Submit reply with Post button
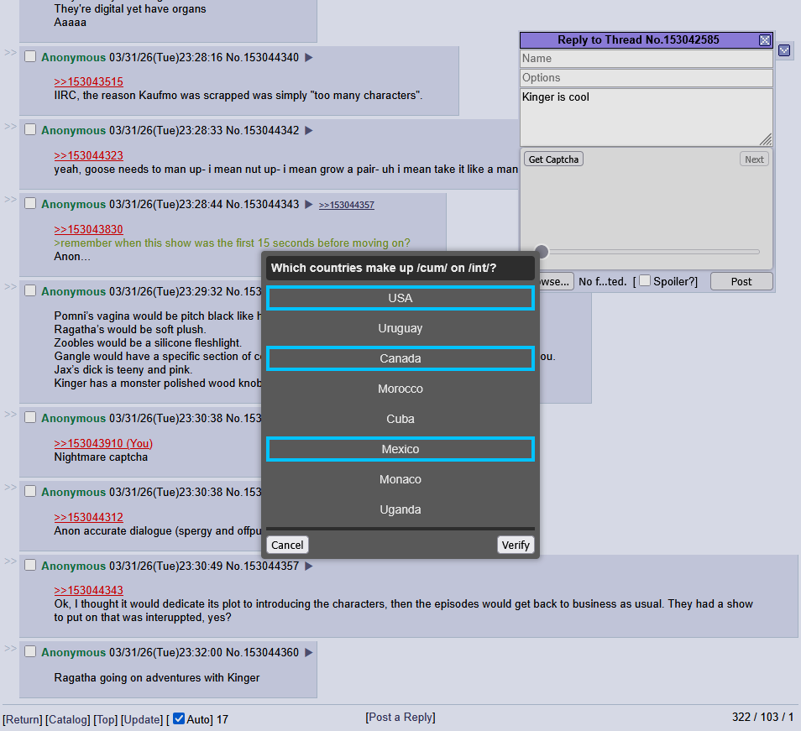Screen dimensions: 801x731 [x=741, y=281]
